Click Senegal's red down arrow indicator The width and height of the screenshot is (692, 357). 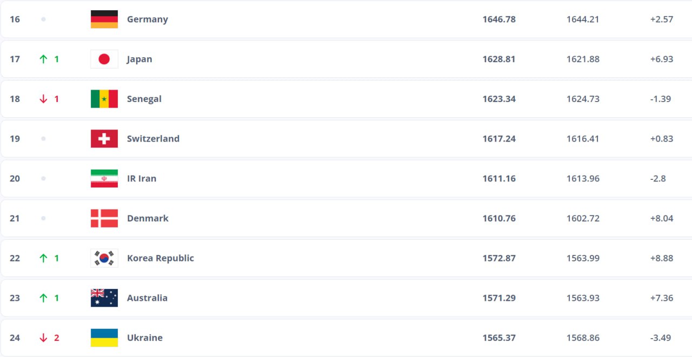pos(44,99)
